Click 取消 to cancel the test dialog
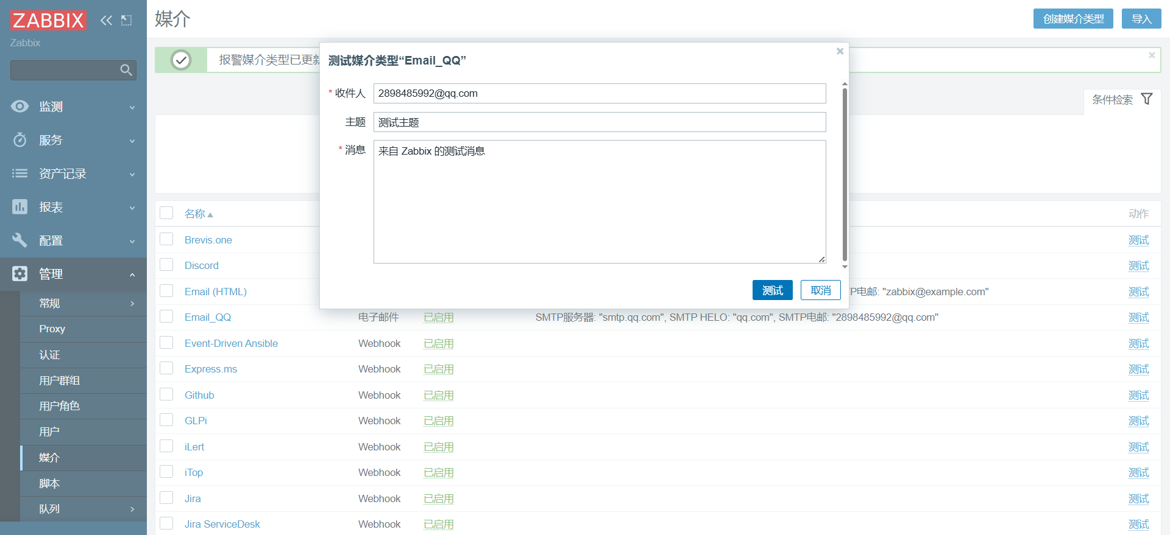This screenshot has height=535, width=1170. 820,290
